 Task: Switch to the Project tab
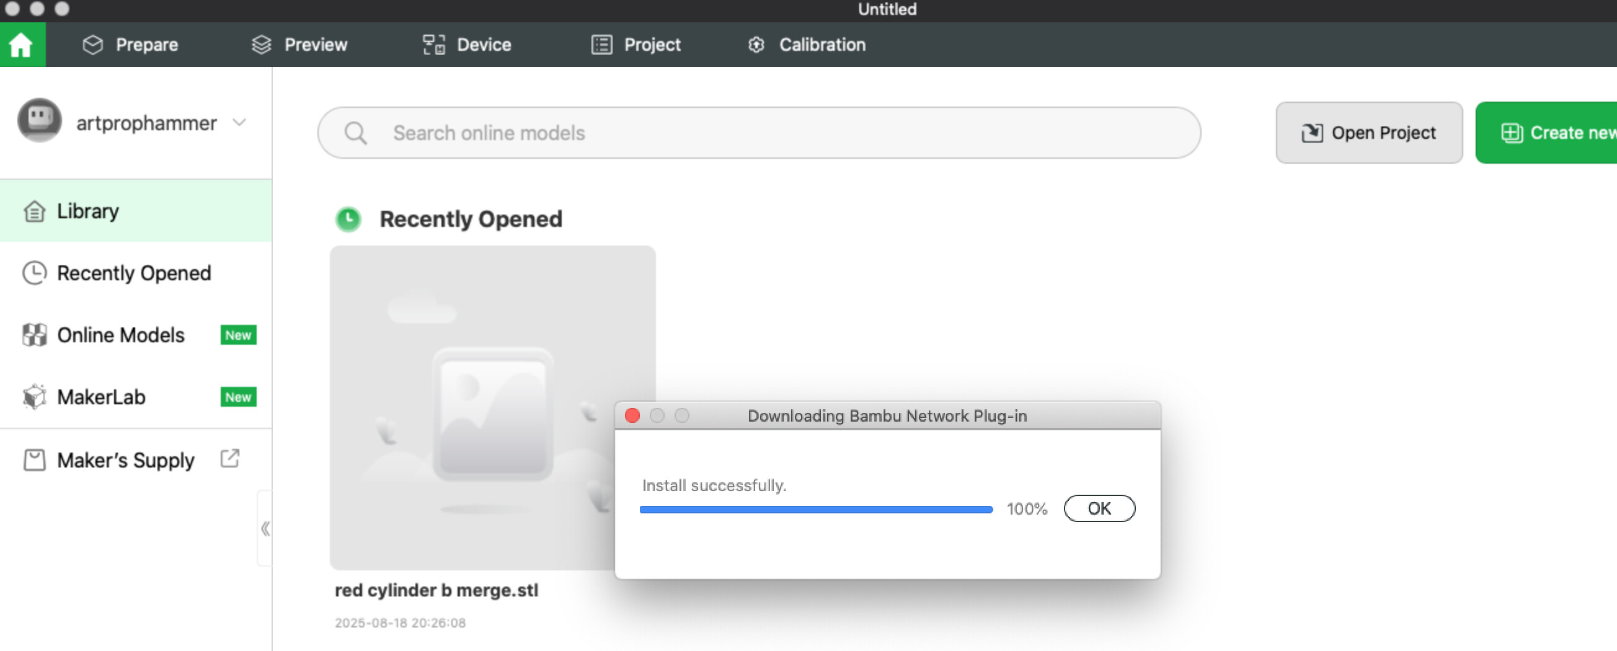tap(636, 45)
